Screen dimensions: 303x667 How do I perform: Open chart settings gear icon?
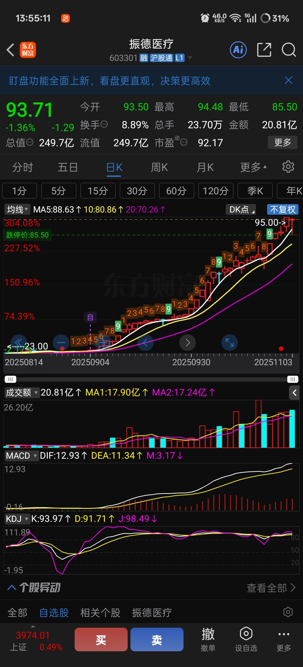[x=288, y=167]
